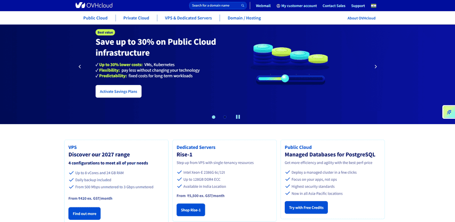This screenshot has height=222, width=455.
Task: Click checkmark beside 'Available in India Location'
Action: point(180,187)
